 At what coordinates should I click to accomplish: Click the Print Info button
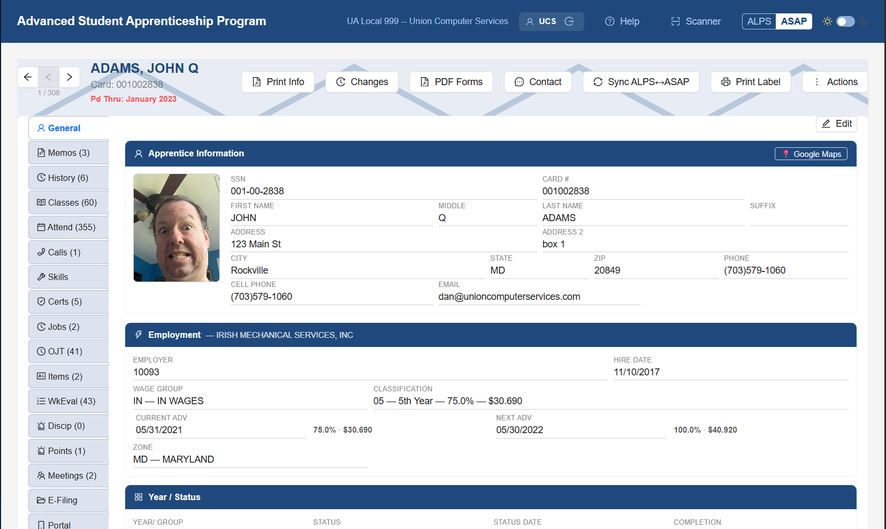click(x=278, y=82)
